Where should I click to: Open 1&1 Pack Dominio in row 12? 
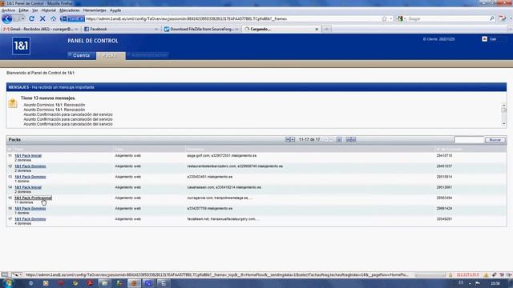[x=30, y=166]
